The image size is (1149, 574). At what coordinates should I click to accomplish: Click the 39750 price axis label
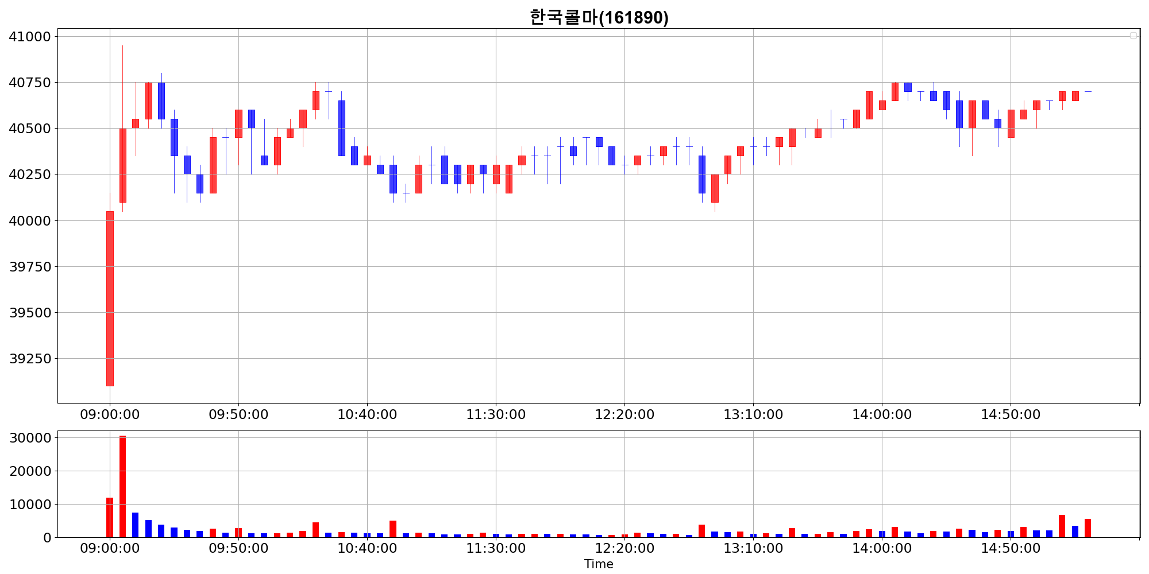tap(30, 266)
